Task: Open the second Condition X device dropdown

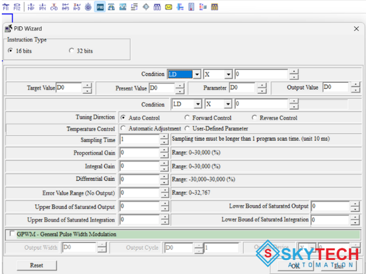Action: tap(228, 104)
